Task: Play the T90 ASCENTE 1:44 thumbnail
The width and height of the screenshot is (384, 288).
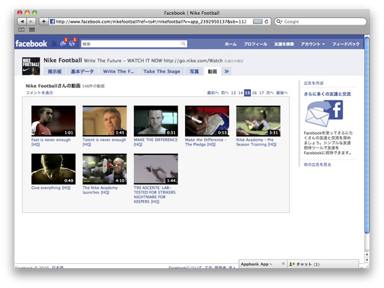Action: click(155, 169)
